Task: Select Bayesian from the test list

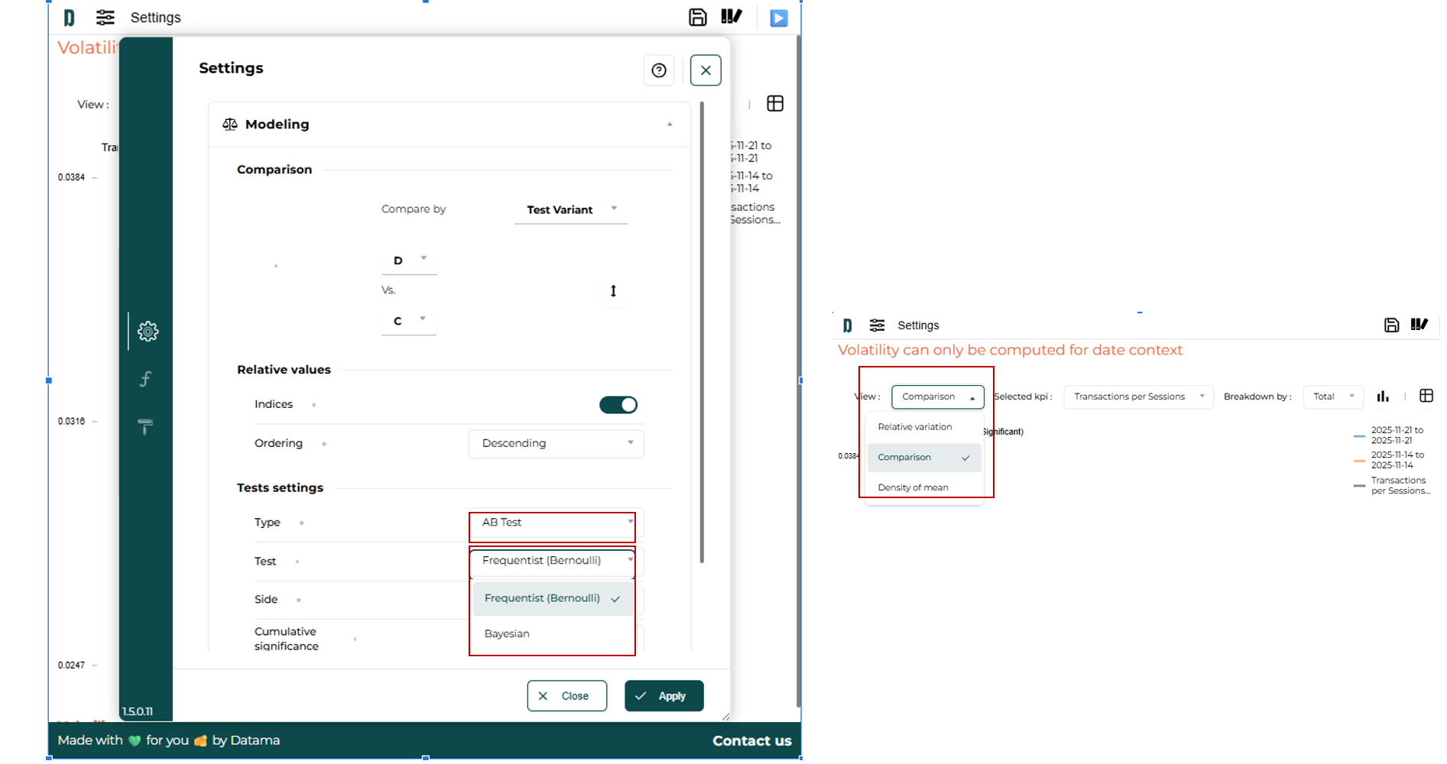Action: [508, 633]
